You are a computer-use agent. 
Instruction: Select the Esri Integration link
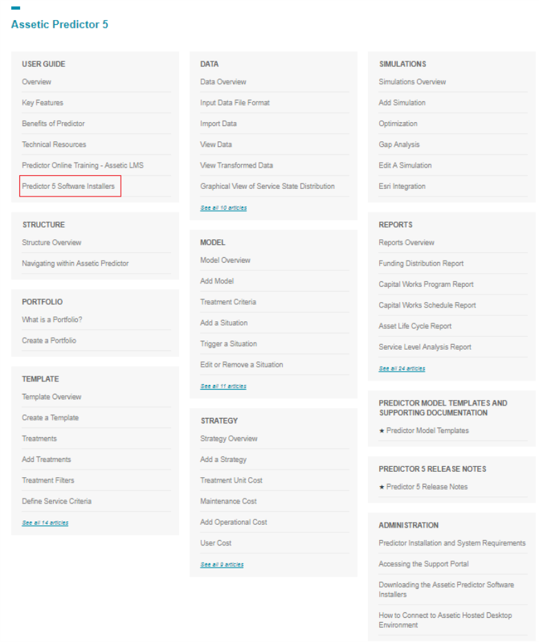pyautogui.click(x=402, y=186)
